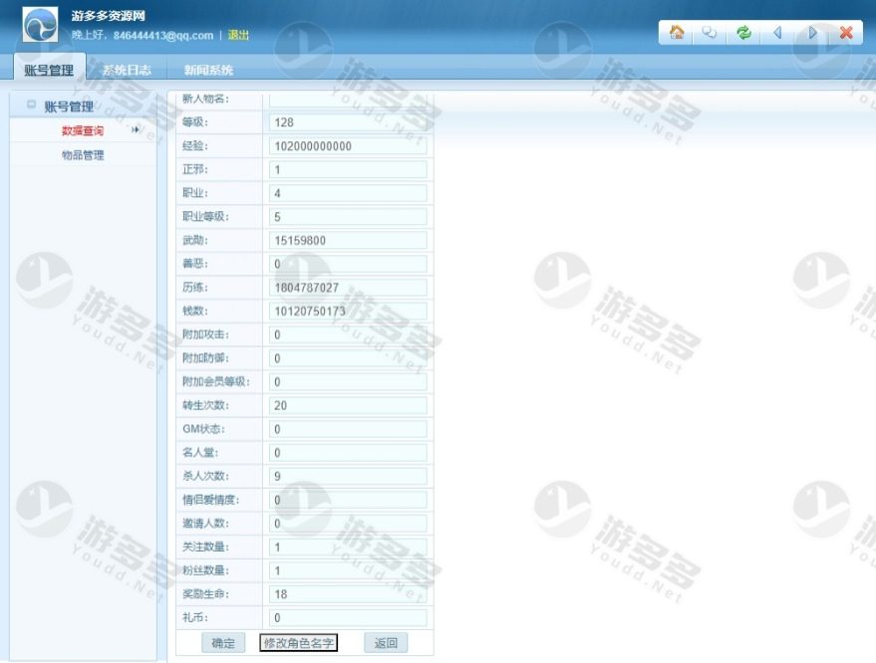Click the chat bubbles icon
The image size is (876, 663).
tap(710, 33)
